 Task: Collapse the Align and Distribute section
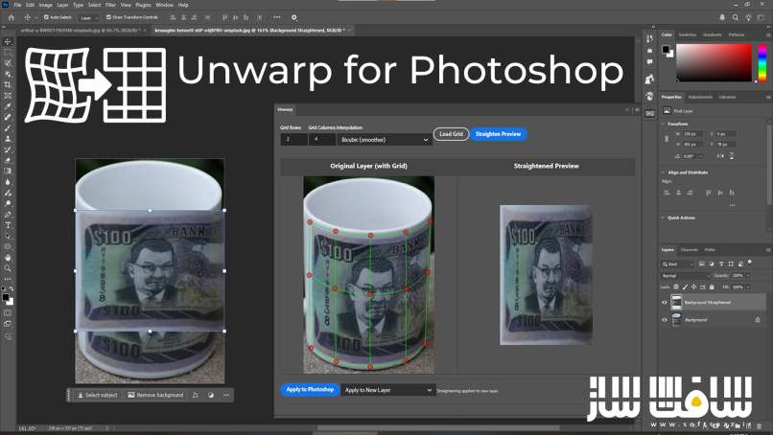pos(663,172)
